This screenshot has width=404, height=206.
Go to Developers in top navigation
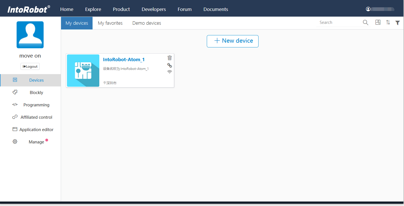click(x=154, y=9)
